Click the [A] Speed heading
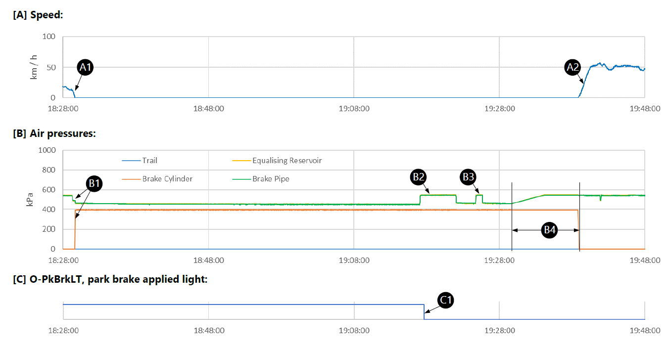This screenshot has height=346, width=669. tap(38, 15)
